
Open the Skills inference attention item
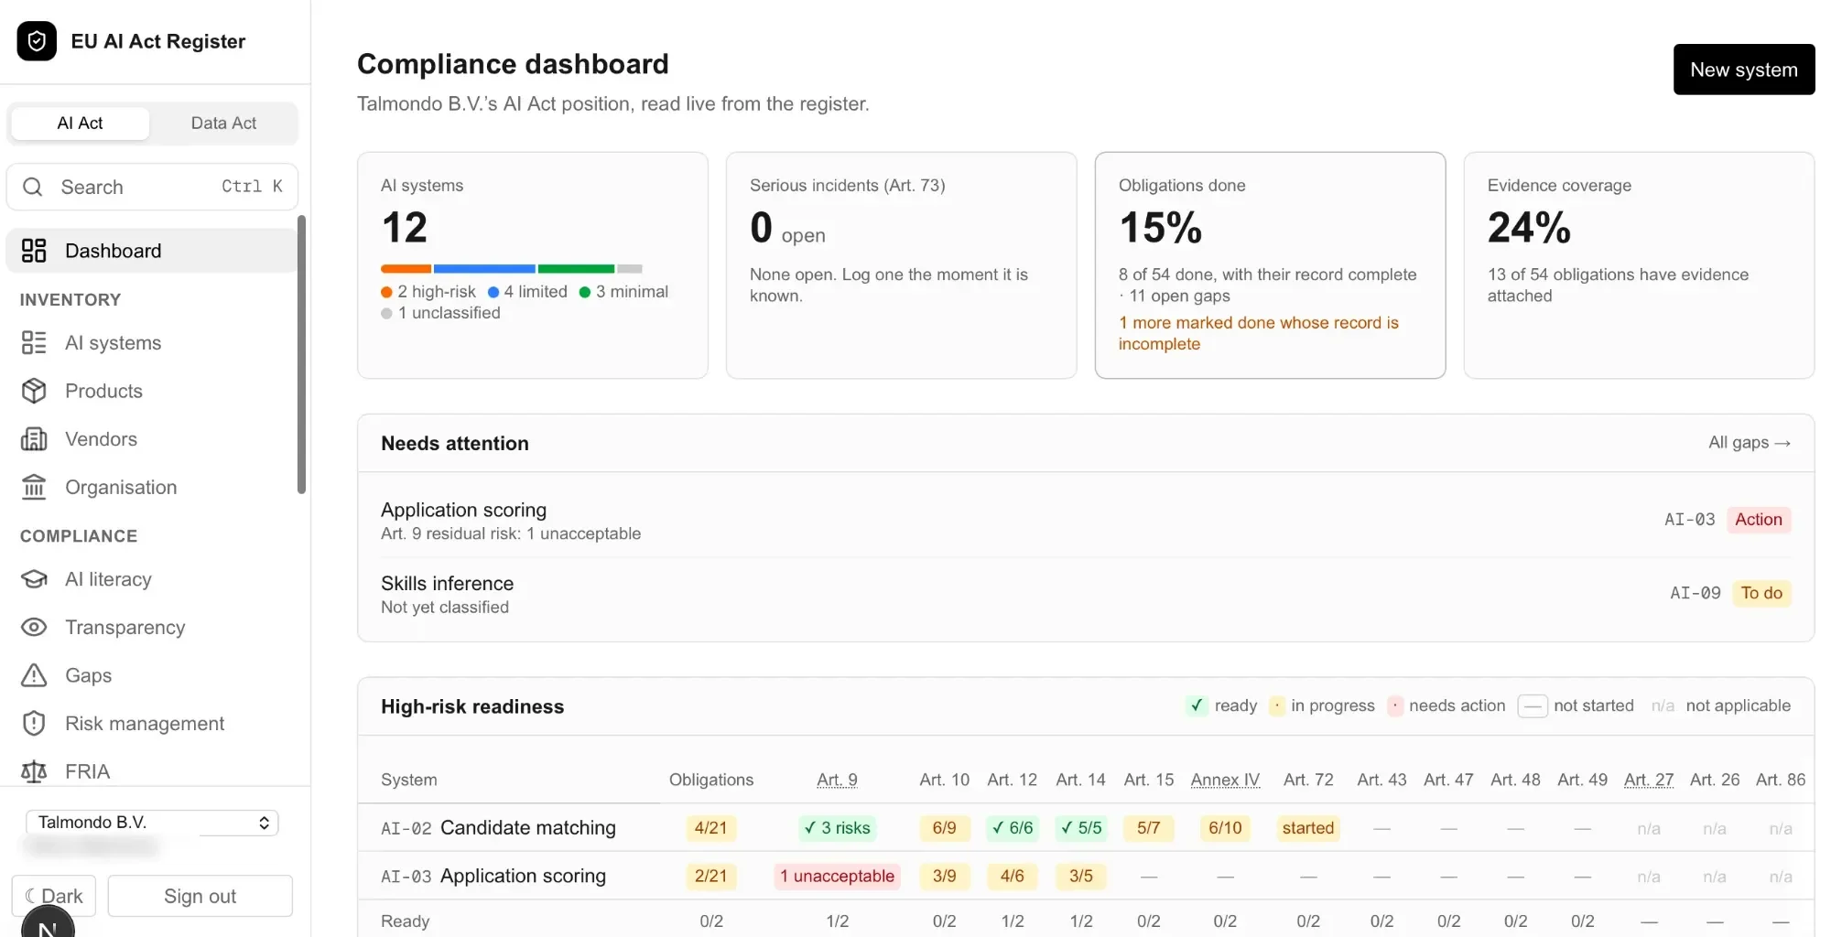pos(1086,594)
